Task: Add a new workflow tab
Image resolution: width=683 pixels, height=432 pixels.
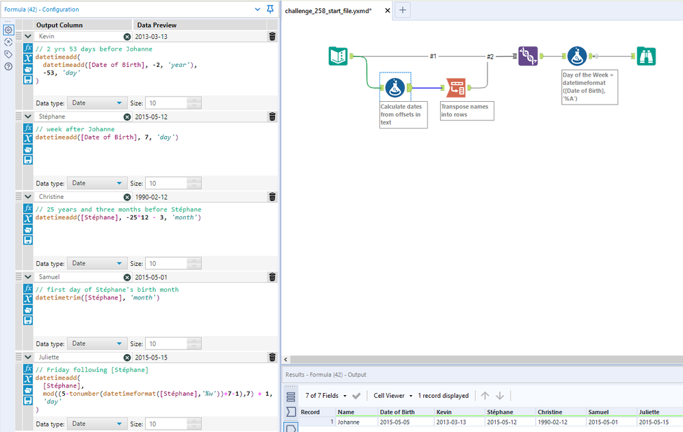Action: [x=403, y=10]
